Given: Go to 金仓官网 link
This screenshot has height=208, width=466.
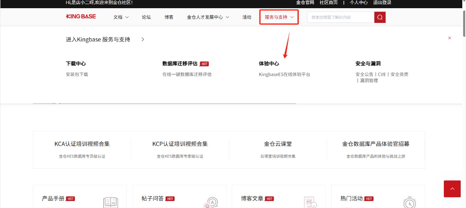Looking at the screenshot, I should tap(305, 3).
